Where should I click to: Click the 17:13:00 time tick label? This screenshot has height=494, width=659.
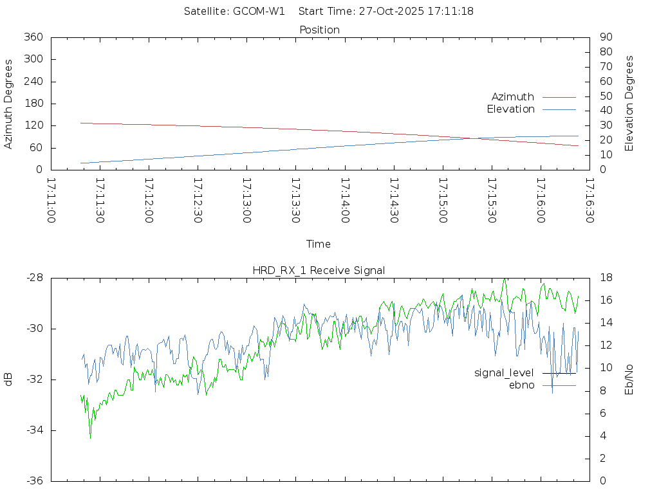pyautogui.click(x=246, y=200)
